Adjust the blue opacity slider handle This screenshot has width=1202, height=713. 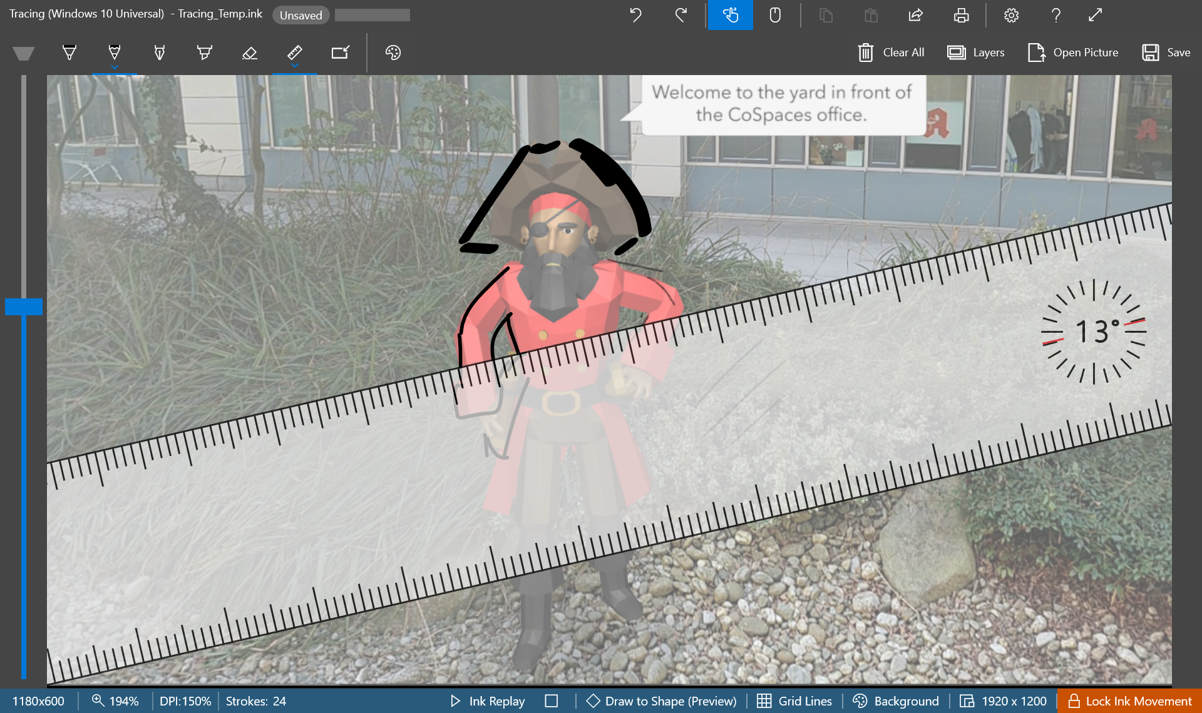[24, 306]
